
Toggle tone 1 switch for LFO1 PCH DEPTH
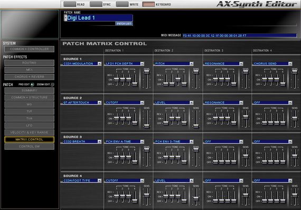coord(117,79)
